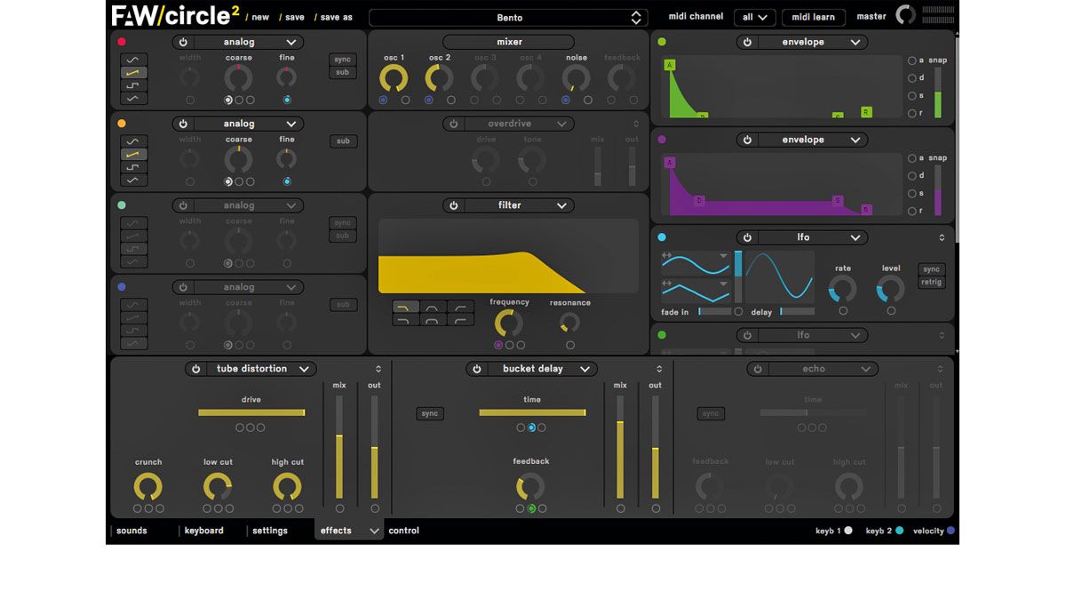
Task: Click the low-pass slope icon below the filter display
Action: coord(406,305)
